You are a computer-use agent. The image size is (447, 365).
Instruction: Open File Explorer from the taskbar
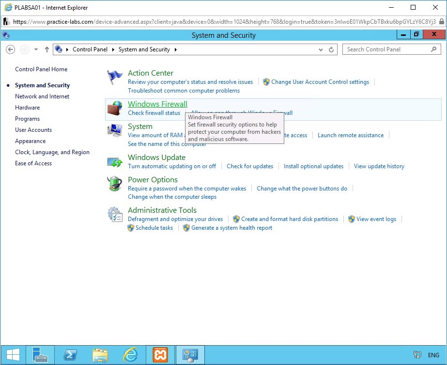(x=100, y=355)
